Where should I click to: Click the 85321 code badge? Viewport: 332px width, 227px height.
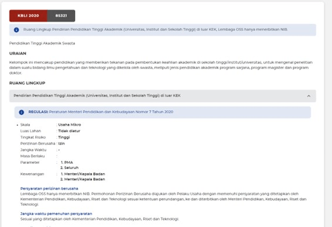click(x=61, y=16)
